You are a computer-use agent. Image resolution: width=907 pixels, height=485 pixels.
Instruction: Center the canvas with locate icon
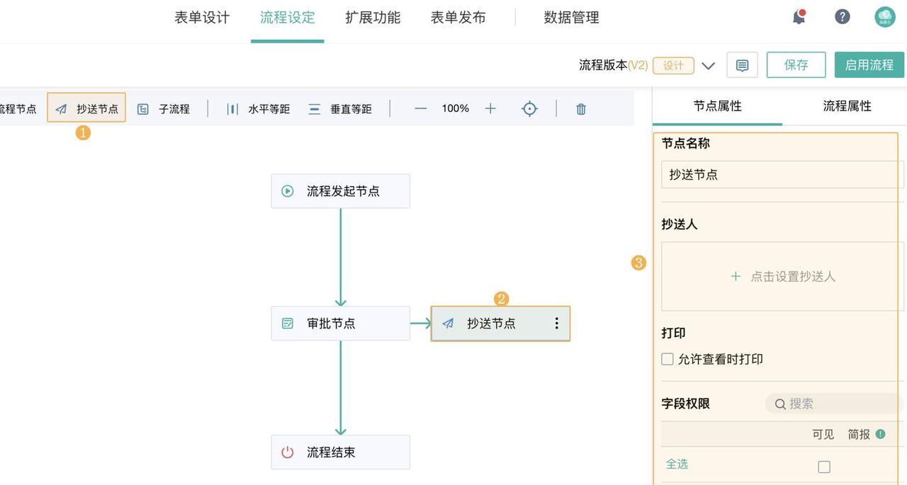(529, 108)
